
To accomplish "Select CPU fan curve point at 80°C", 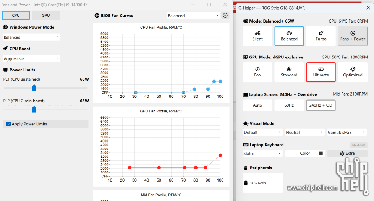I will (x=194, y=89).
